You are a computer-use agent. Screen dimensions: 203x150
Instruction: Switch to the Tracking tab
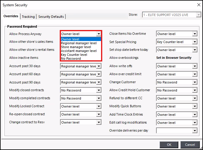click(28, 17)
